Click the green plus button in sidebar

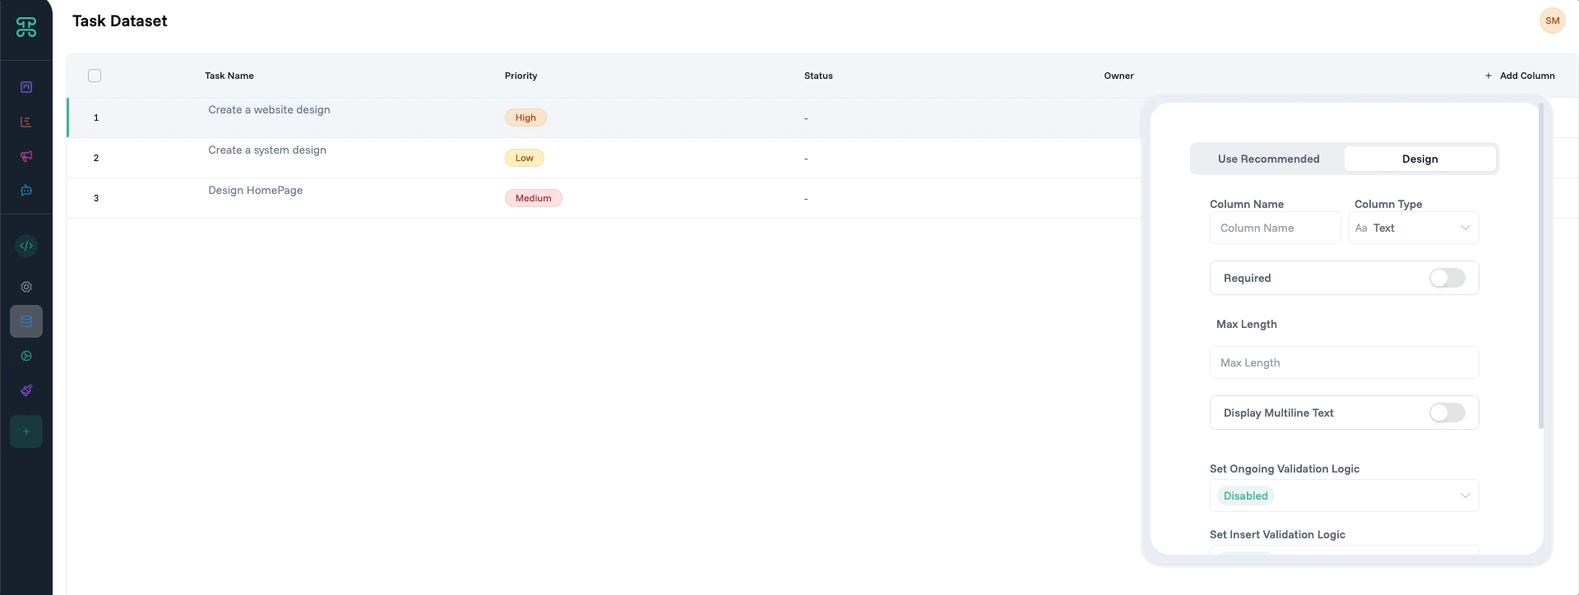26,431
